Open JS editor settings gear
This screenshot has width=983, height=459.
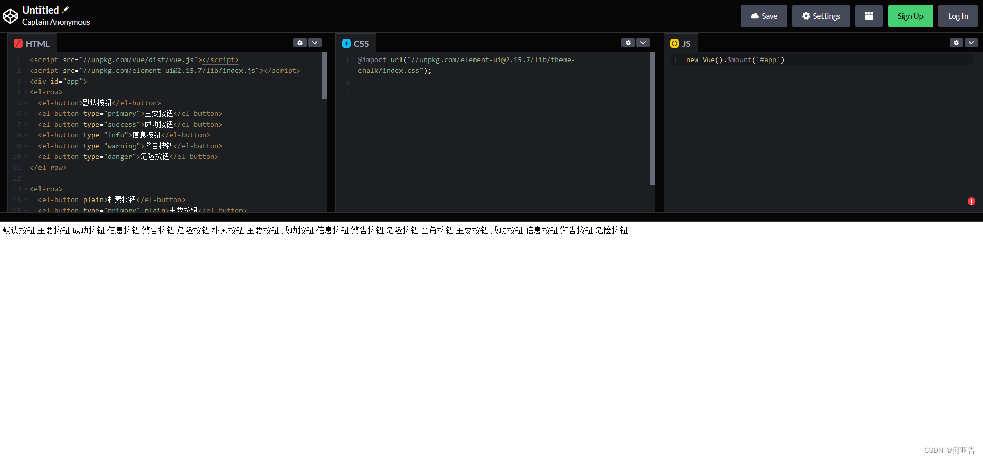click(956, 43)
